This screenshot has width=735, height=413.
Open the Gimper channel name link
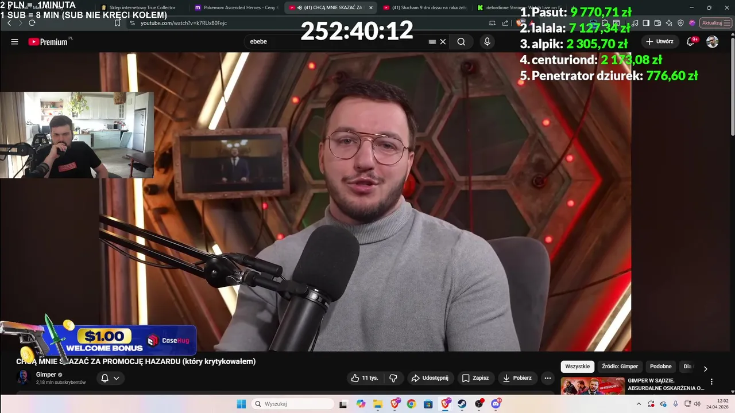click(46, 375)
